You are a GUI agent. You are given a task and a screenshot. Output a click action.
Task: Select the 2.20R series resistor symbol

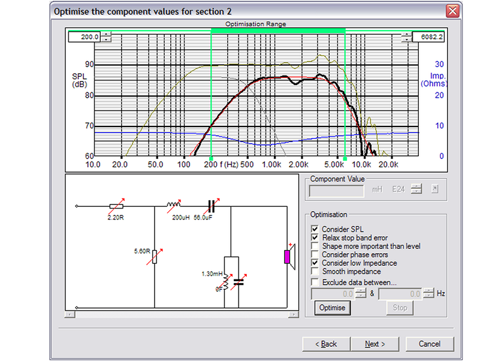[x=117, y=207]
